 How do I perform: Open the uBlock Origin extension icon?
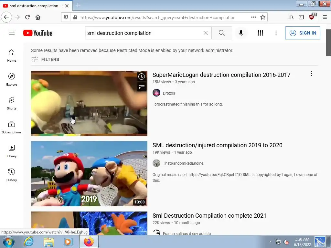(x=312, y=16)
